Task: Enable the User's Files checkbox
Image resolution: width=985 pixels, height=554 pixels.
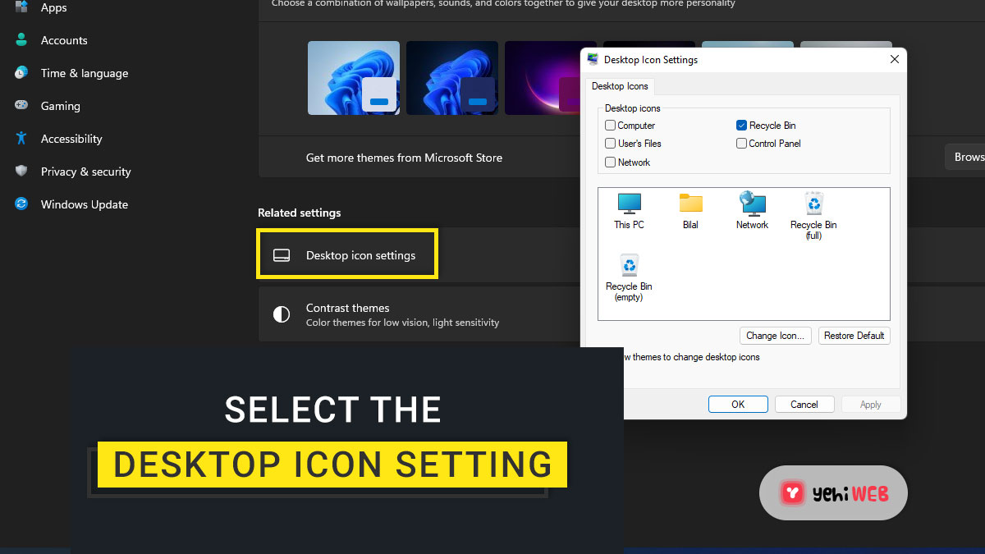Action: point(610,144)
